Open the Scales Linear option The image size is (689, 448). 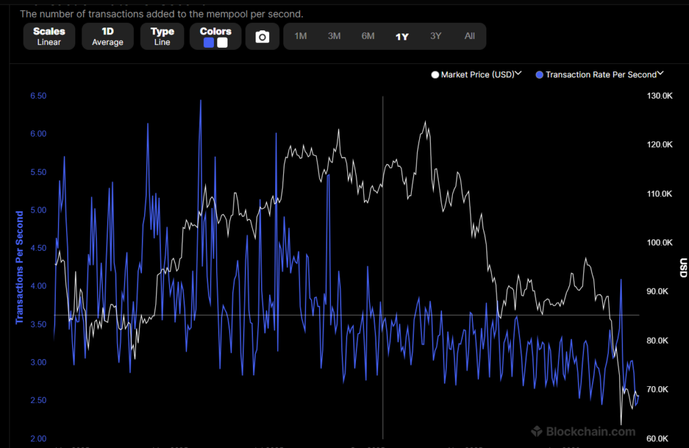coord(49,36)
